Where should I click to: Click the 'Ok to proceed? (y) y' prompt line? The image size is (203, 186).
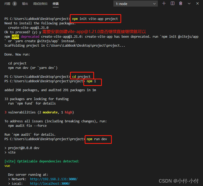(23, 32)
